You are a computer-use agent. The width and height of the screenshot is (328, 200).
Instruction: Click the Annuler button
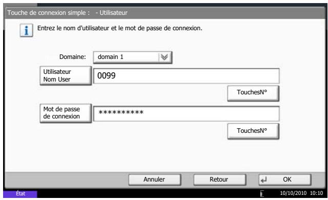[155, 179]
